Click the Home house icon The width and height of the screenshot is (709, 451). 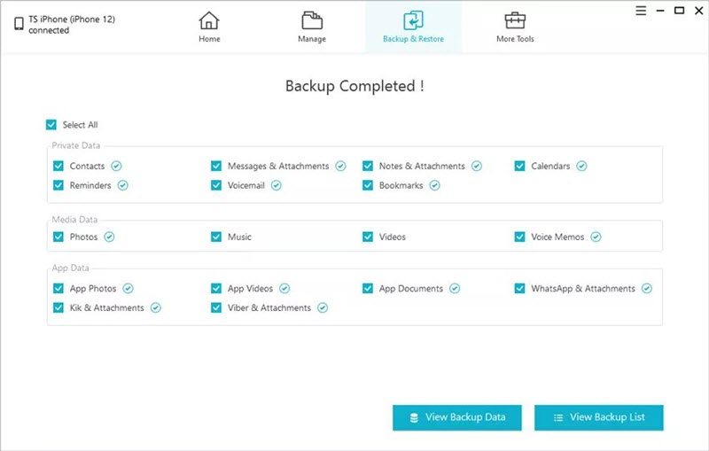(x=209, y=20)
